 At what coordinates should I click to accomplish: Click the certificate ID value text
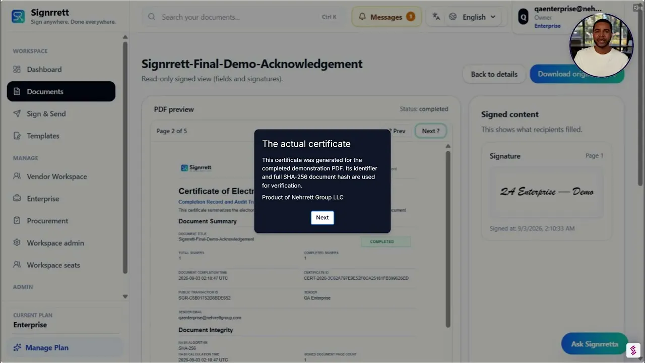356,278
